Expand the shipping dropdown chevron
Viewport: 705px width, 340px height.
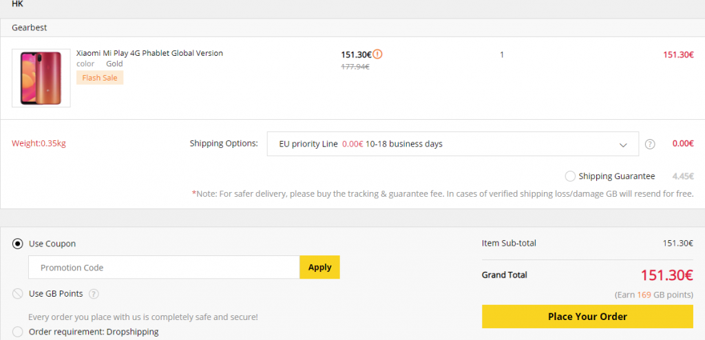(622, 145)
